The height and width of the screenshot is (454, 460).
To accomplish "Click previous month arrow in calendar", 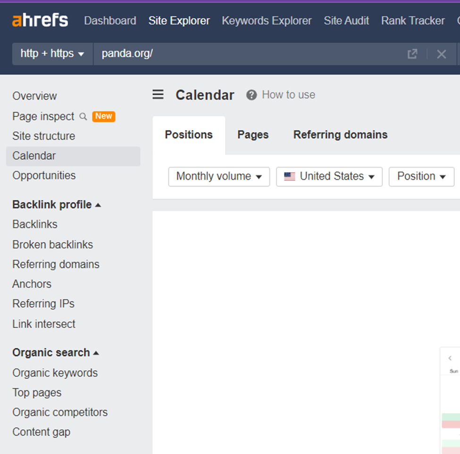I will [450, 358].
